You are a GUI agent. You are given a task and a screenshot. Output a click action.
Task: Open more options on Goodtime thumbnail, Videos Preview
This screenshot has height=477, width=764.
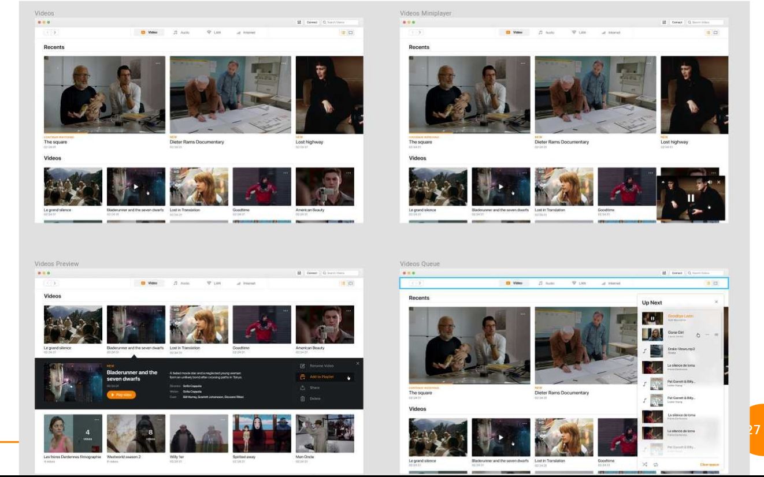click(x=285, y=311)
